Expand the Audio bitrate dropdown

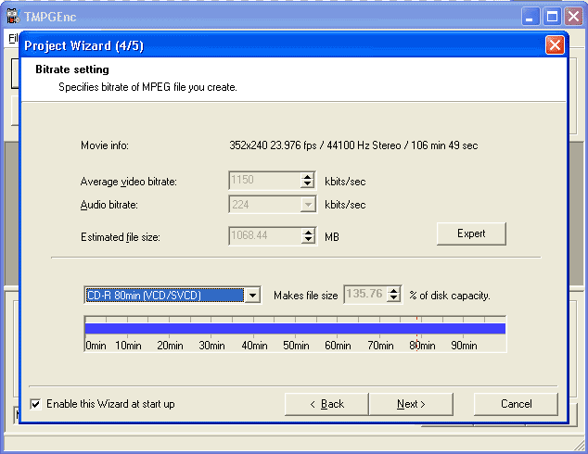[x=308, y=205]
